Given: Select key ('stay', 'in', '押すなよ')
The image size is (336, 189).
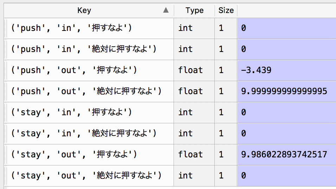Looking at the screenshot, I should 71,112.
